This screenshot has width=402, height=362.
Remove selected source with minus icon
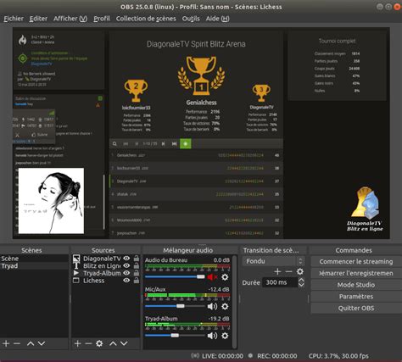(x=88, y=343)
